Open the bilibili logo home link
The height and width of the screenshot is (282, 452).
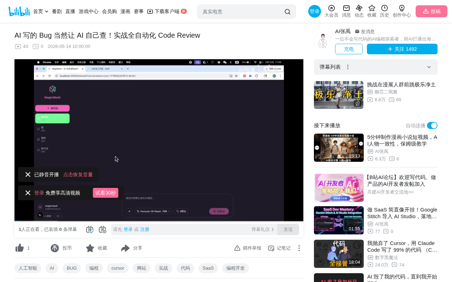pos(19,11)
